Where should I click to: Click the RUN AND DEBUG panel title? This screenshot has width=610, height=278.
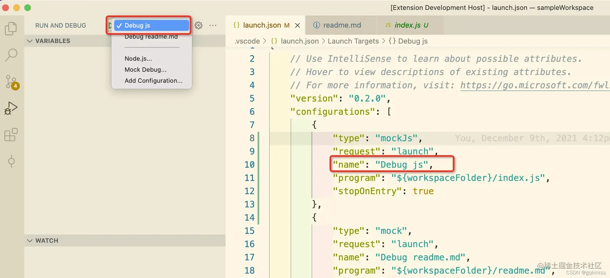(61, 25)
